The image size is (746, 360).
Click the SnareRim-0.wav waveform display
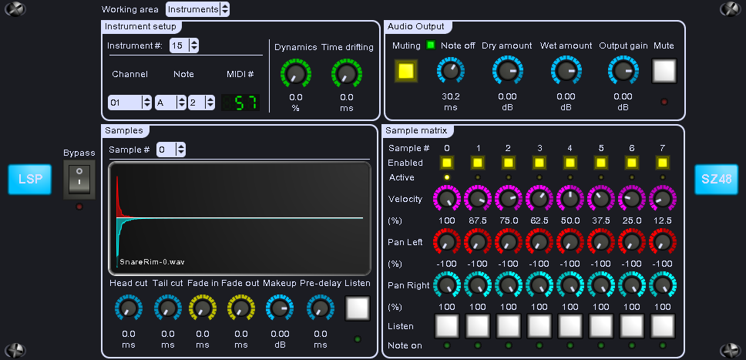(x=240, y=218)
